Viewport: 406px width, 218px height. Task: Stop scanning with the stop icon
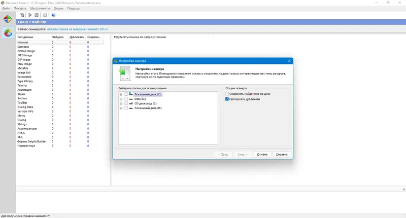coord(37,15)
